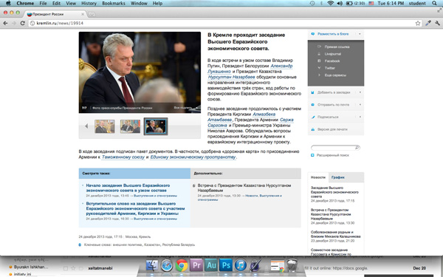Click the large main news photo
The height and width of the screenshot is (277, 443).
coord(140,72)
